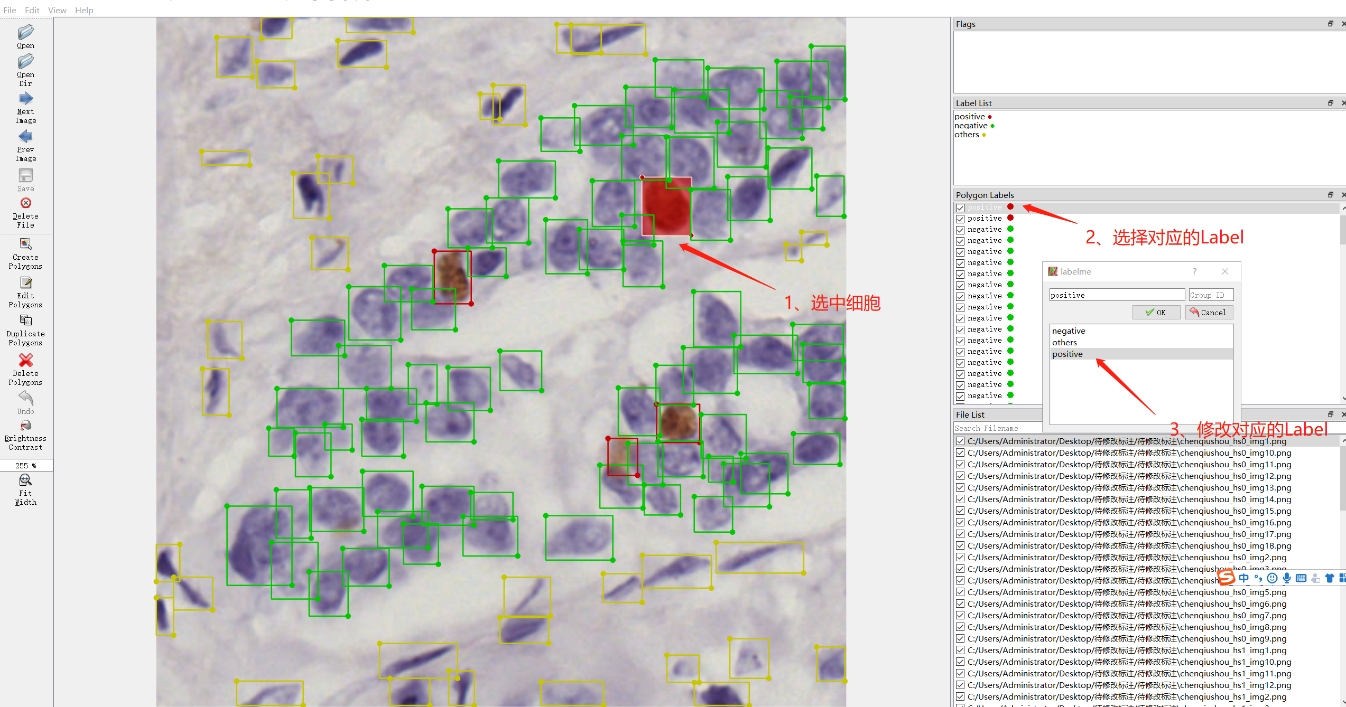Click the Duplicate Polygons tool

point(25,331)
